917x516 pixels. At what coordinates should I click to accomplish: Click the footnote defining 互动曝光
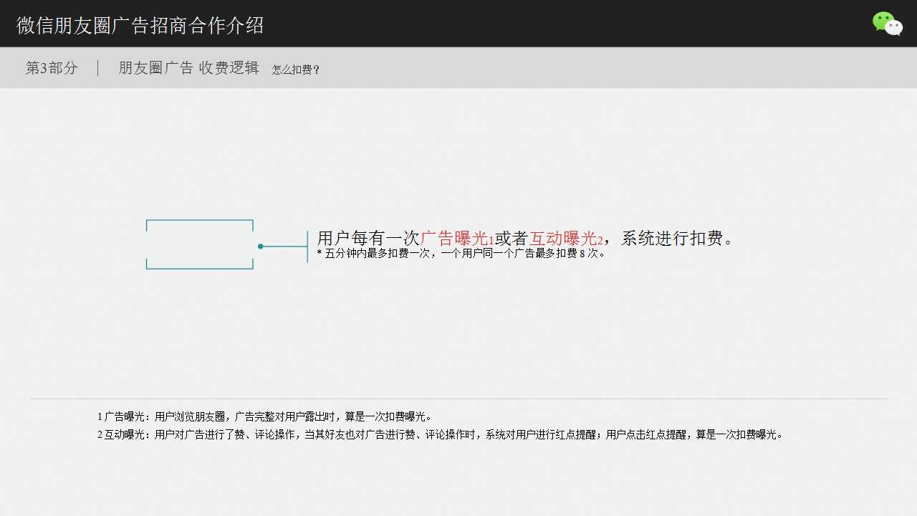[441, 434]
